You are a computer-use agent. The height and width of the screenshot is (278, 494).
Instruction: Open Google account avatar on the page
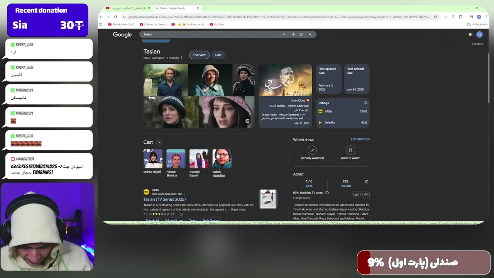(x=479, y=34)
